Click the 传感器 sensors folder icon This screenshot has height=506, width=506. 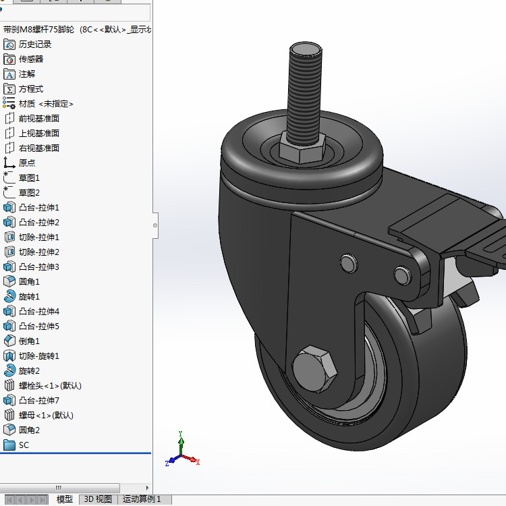coord(9,59)
